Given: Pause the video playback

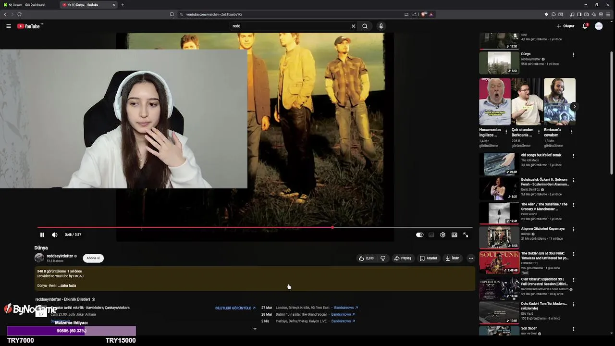Looking at the screenshot, I should point(42,235).
